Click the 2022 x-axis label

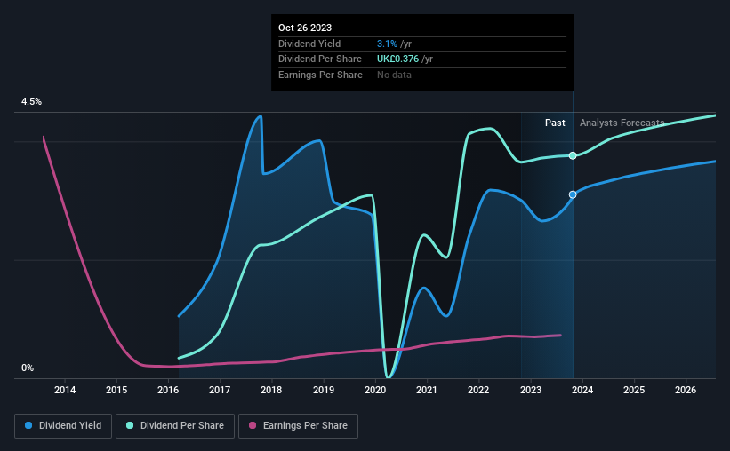[x=478, y=390]
